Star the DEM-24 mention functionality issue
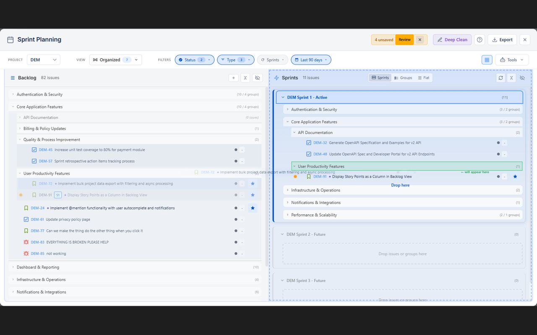537x335 pixels. 253,208
